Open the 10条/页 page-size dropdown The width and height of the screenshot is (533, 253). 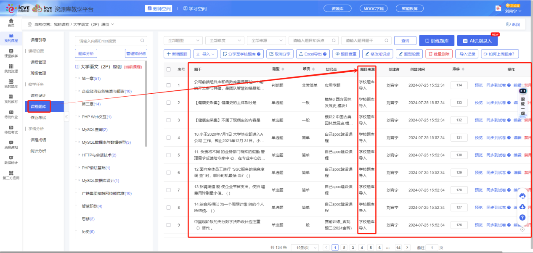(304, 247)
